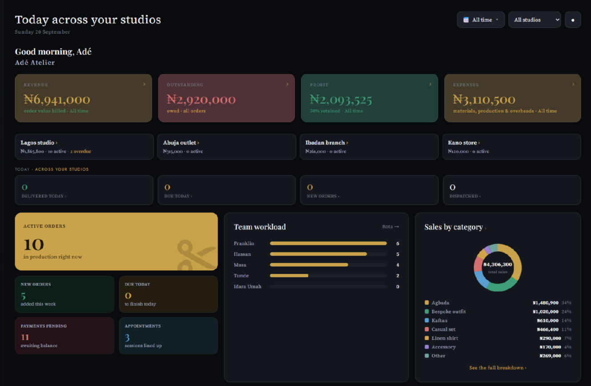Click the total sales donut chart center
Image resolution: width=591 pixels, height=386 pixels.
pyautogui.click(x=498, y=267)
